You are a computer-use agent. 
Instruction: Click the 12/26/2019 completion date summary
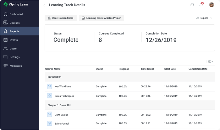[161, 40]
